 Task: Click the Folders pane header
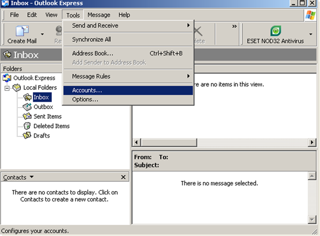[32, 69]
